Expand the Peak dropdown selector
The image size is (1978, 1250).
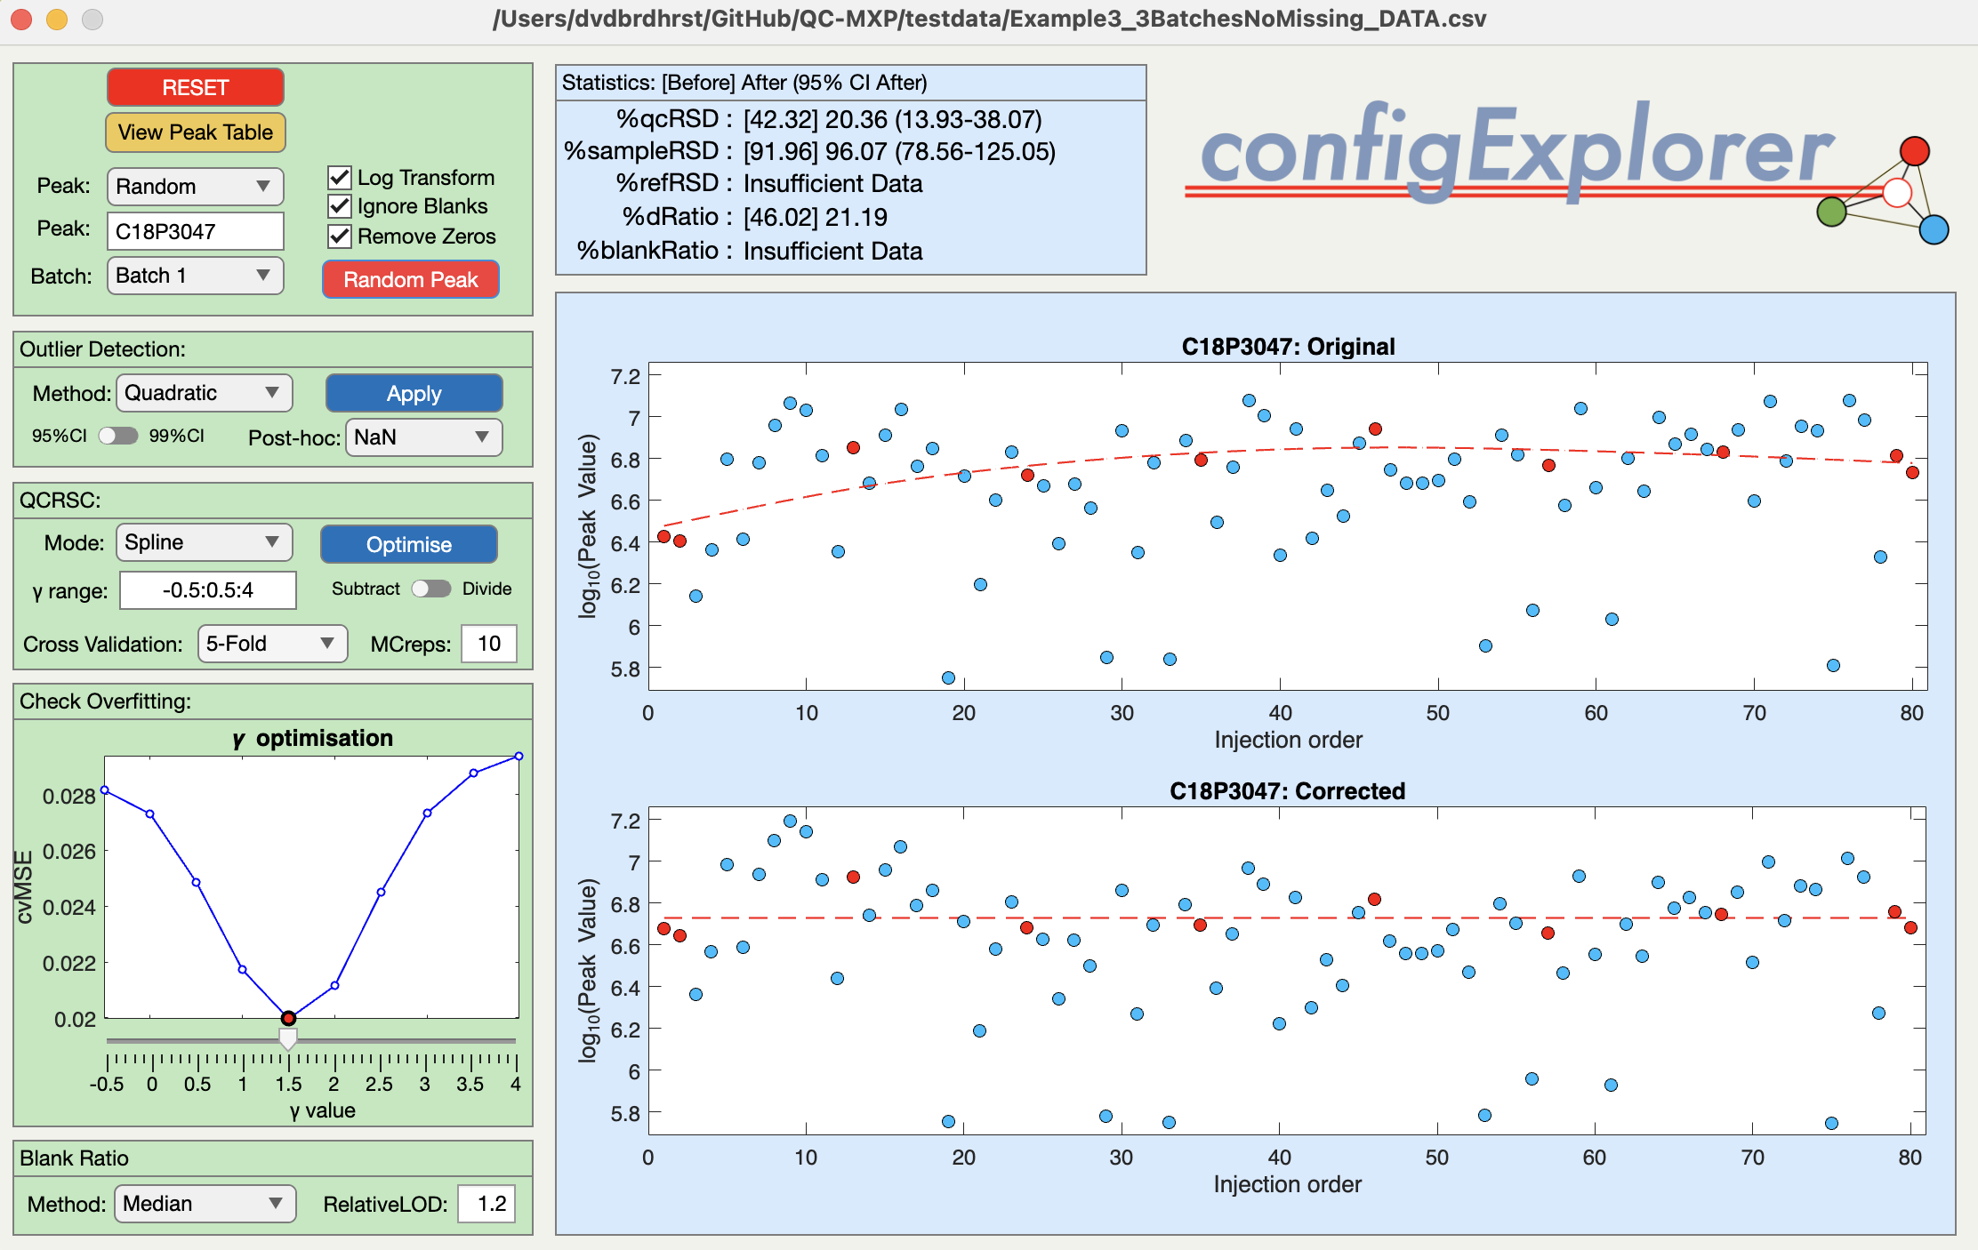[x=188, y=183]
